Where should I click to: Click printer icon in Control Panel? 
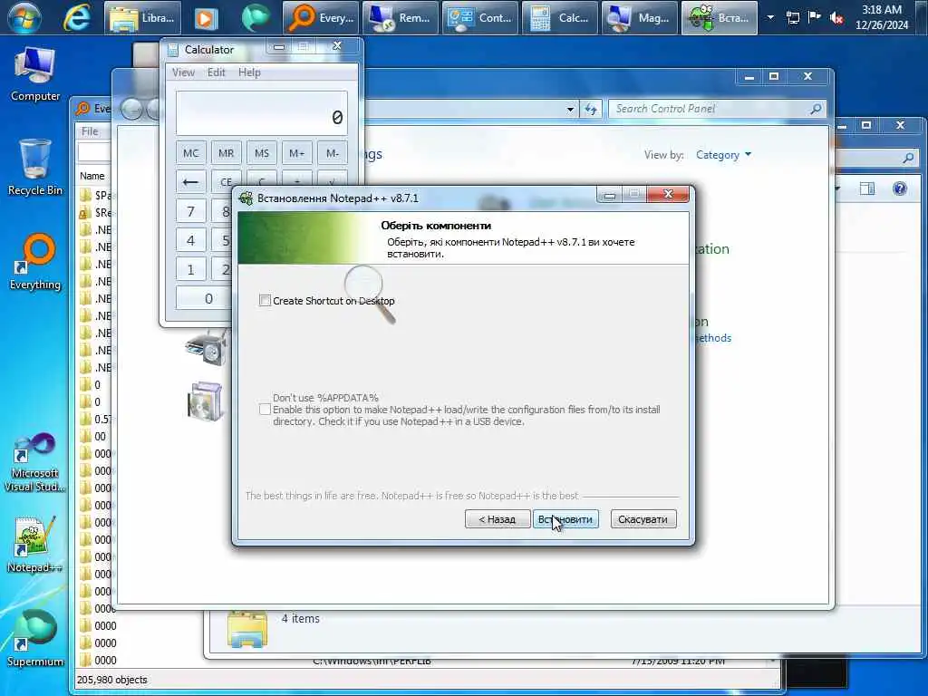[x=206, y=349]
